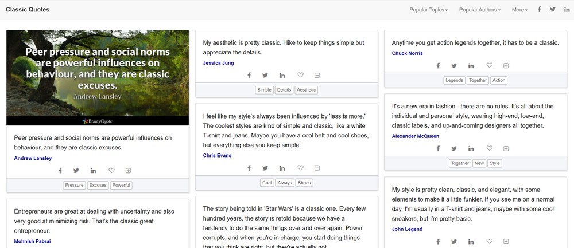Add the Chuck Norris quote to a collection
This screenshot has height=248, width=574.
coord(506,66)
